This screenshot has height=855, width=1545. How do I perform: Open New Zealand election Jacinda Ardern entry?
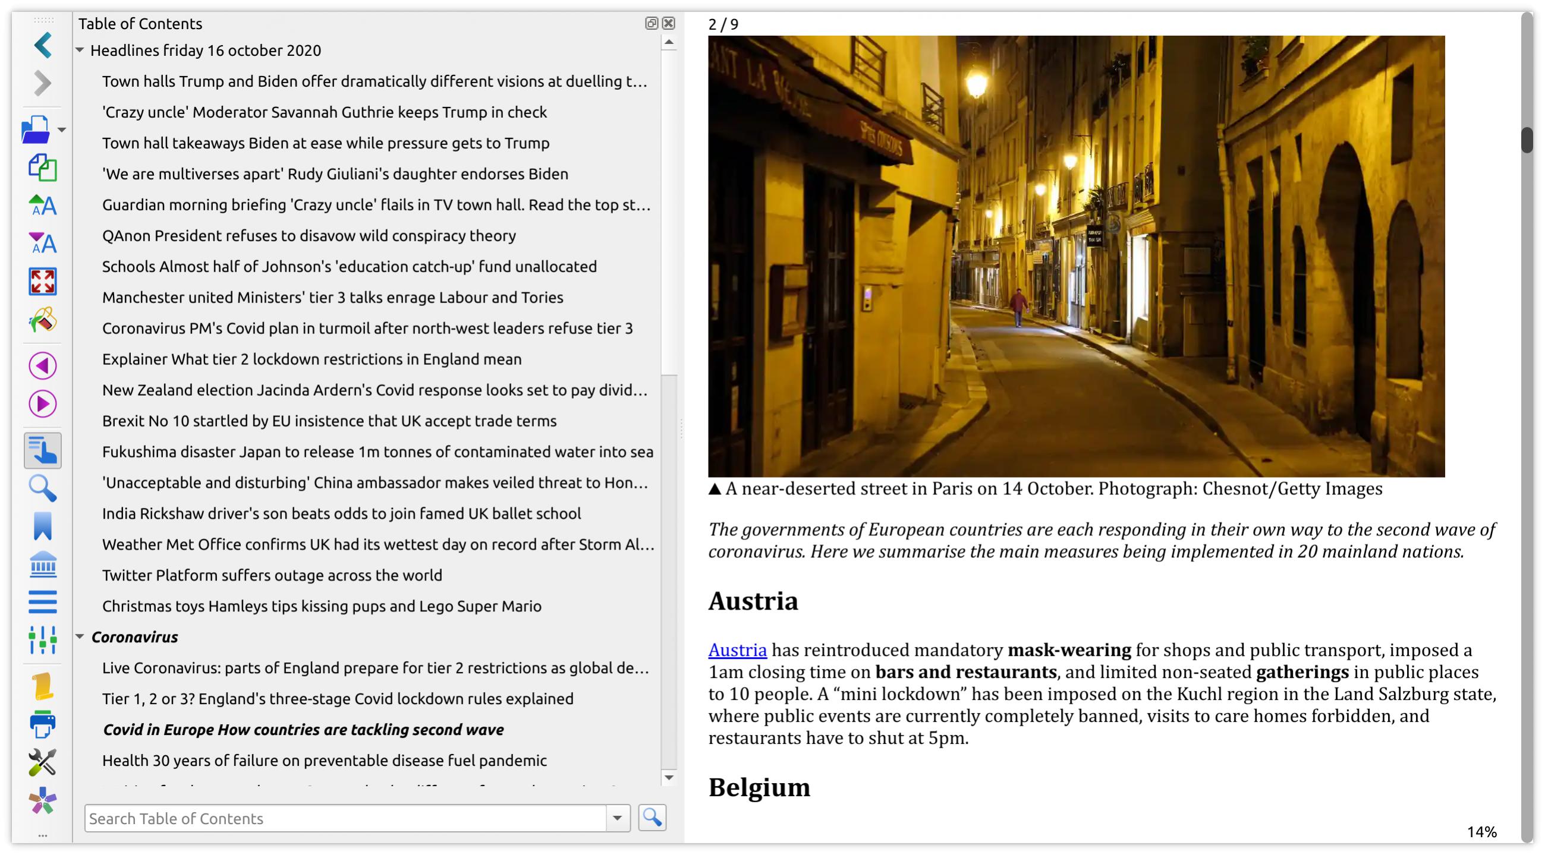click(x=375, y=390)
